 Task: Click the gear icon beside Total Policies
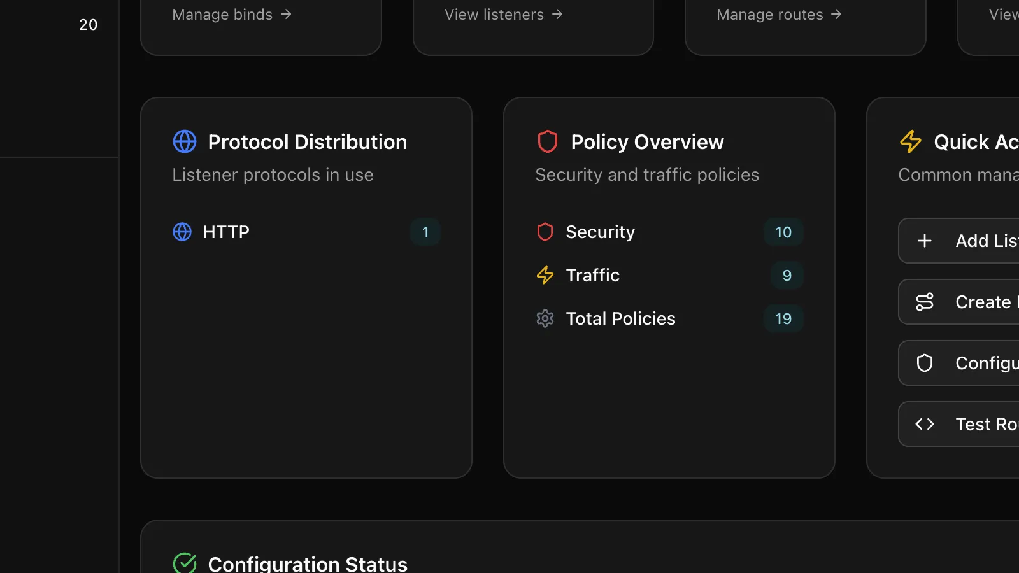545,318
